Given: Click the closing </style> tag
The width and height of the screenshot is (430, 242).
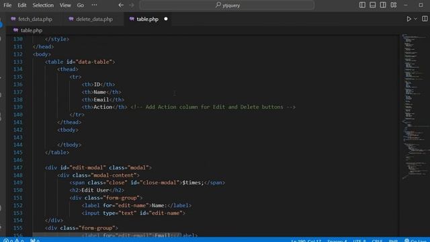Looking at the screenshot, I should click(x=57, y=39).
